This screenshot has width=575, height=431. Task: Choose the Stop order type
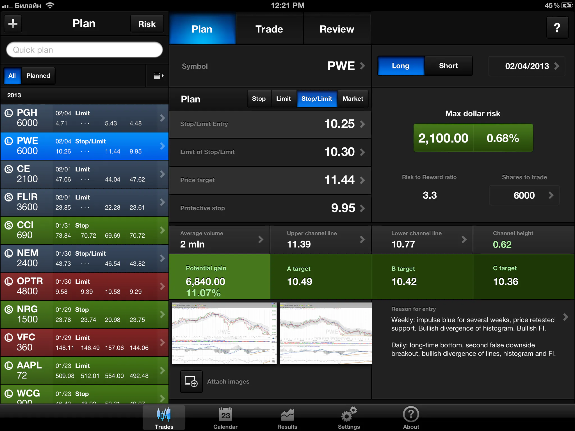(259, 99)
